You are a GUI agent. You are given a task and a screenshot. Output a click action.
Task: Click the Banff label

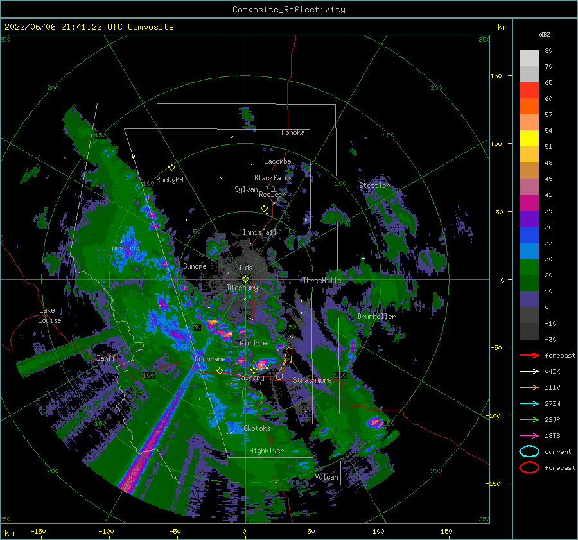(106, 358)
